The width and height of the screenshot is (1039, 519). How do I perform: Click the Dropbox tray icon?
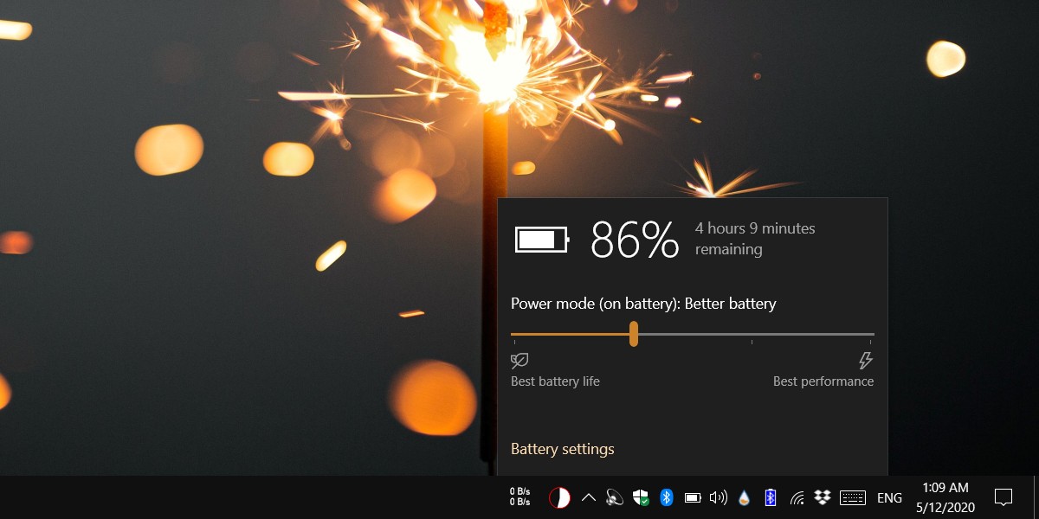(x=823, y=497)
